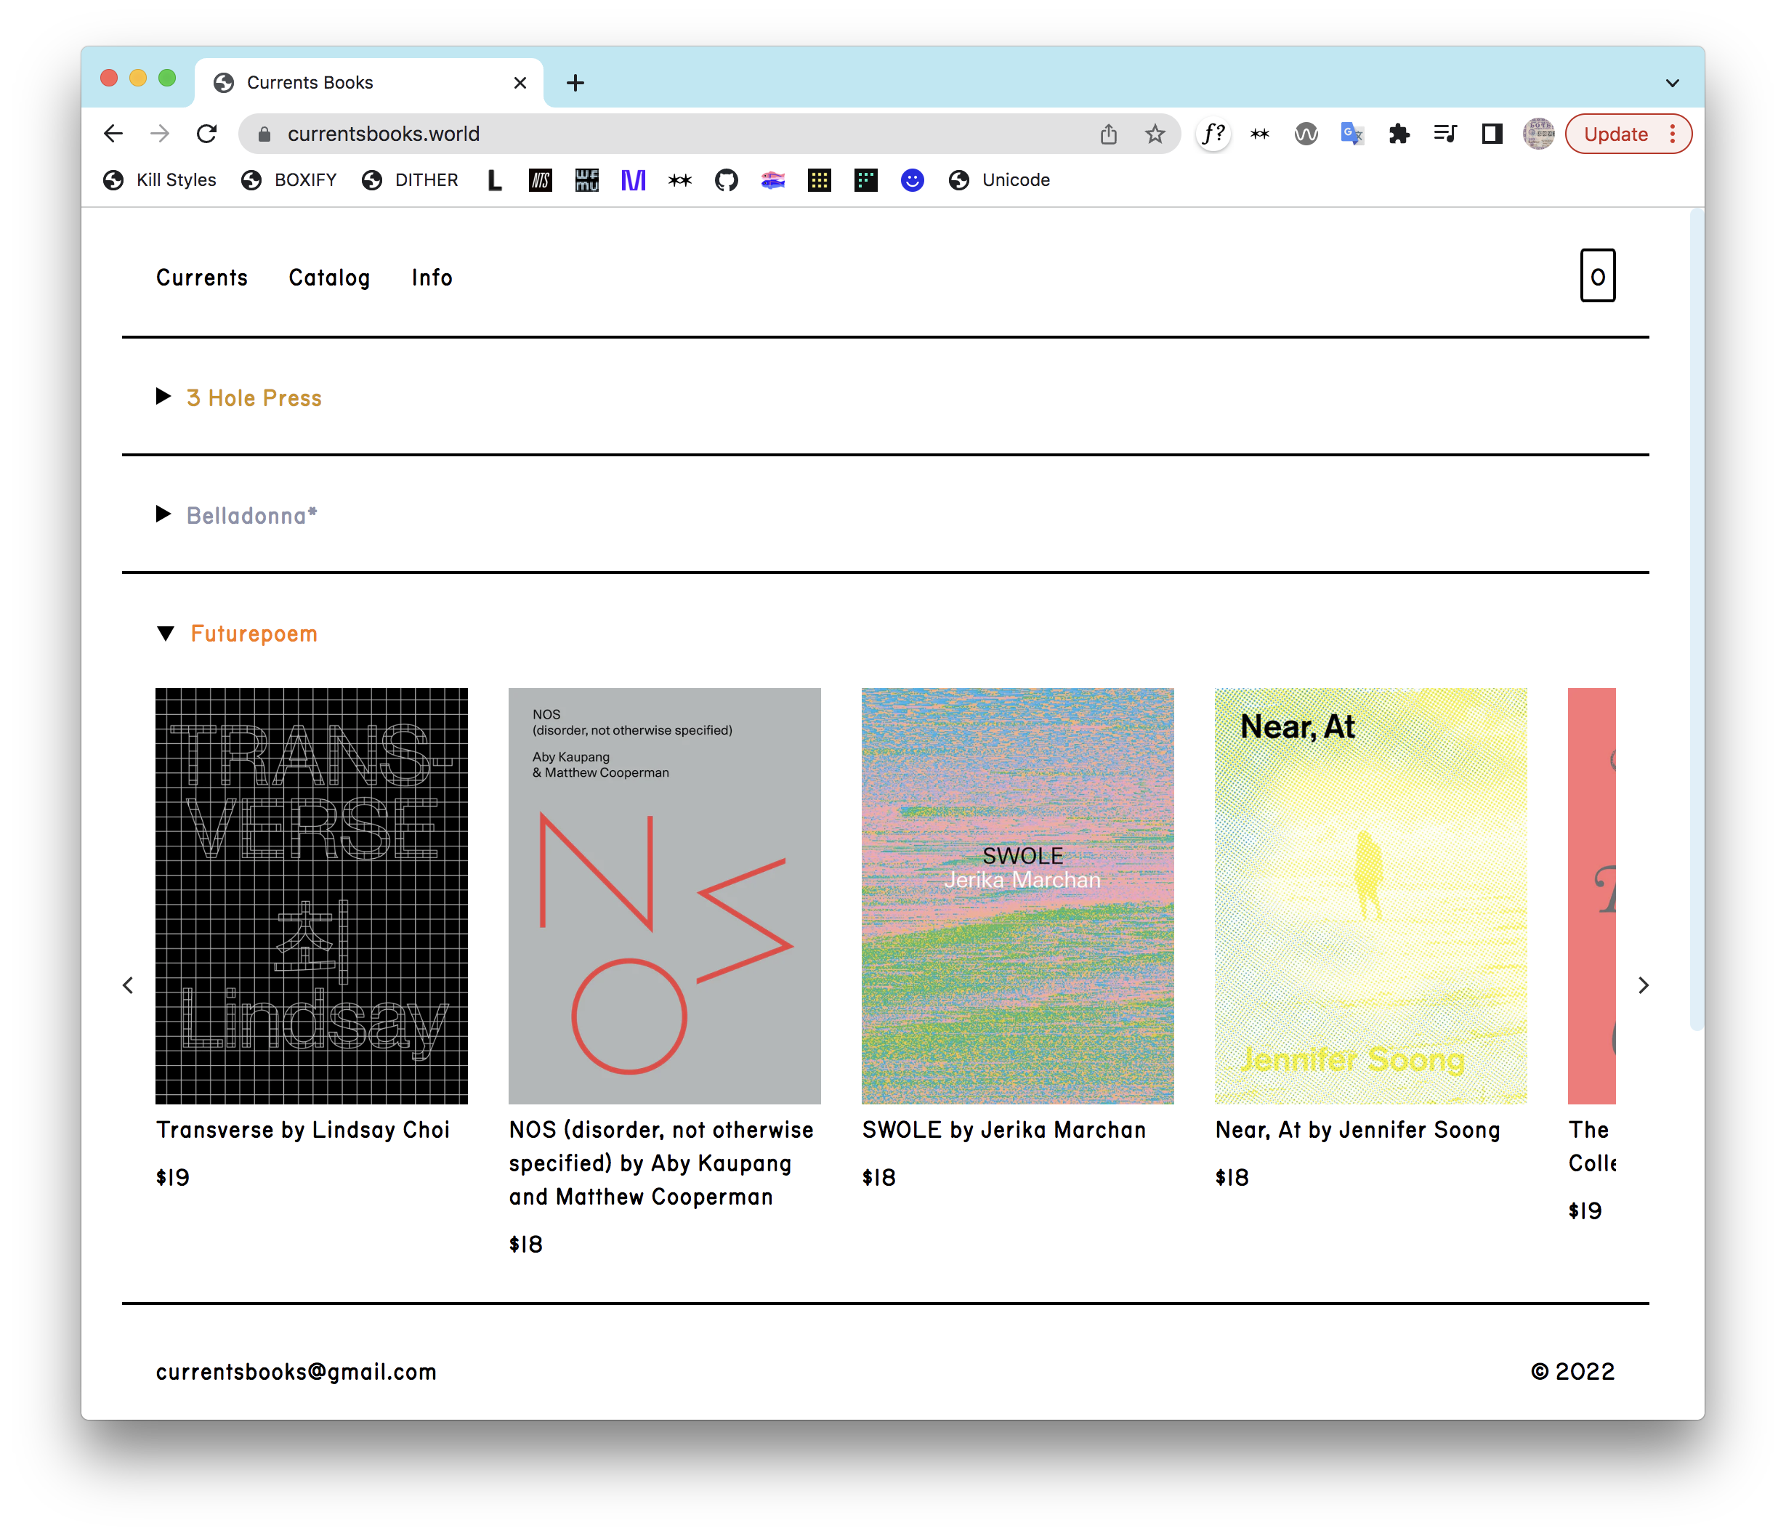
Task: Open the shopping cart showing 0
Action: (1597, 276)
